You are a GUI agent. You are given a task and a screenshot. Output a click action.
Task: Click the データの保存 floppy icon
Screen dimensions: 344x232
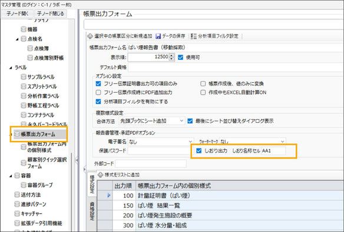click(x=158, y=36)
